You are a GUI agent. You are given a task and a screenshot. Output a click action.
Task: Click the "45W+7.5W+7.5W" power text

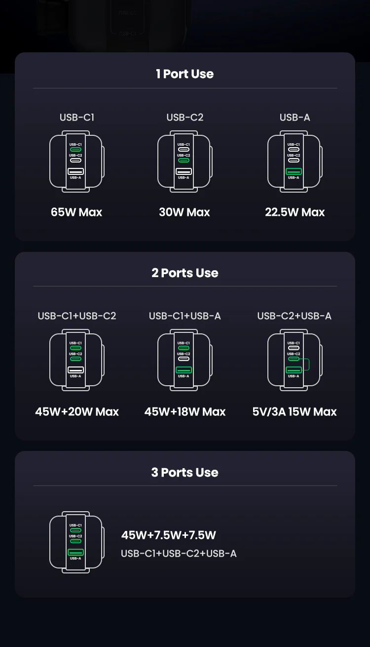tap(169, 535)
